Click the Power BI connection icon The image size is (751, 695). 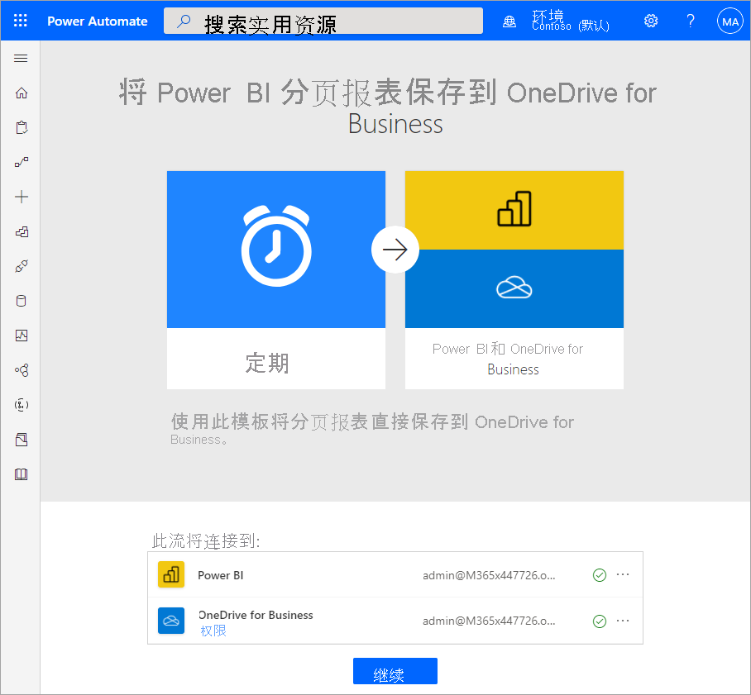(171, 574)
